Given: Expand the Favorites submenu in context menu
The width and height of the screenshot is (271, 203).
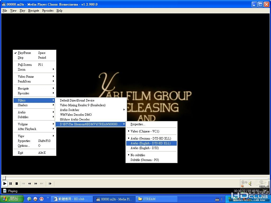Looking at the screenshot, I should (x=35, y=93).
